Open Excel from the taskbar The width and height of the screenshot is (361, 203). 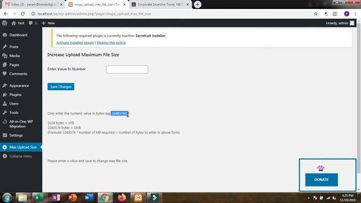tap(38, 198)
